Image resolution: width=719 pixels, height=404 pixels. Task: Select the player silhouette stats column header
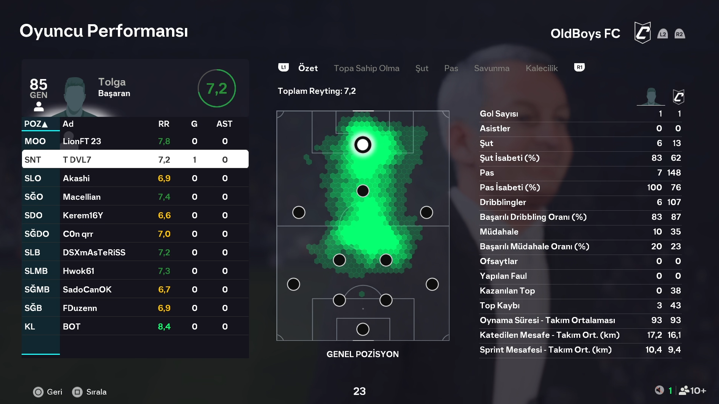[651, 97]
